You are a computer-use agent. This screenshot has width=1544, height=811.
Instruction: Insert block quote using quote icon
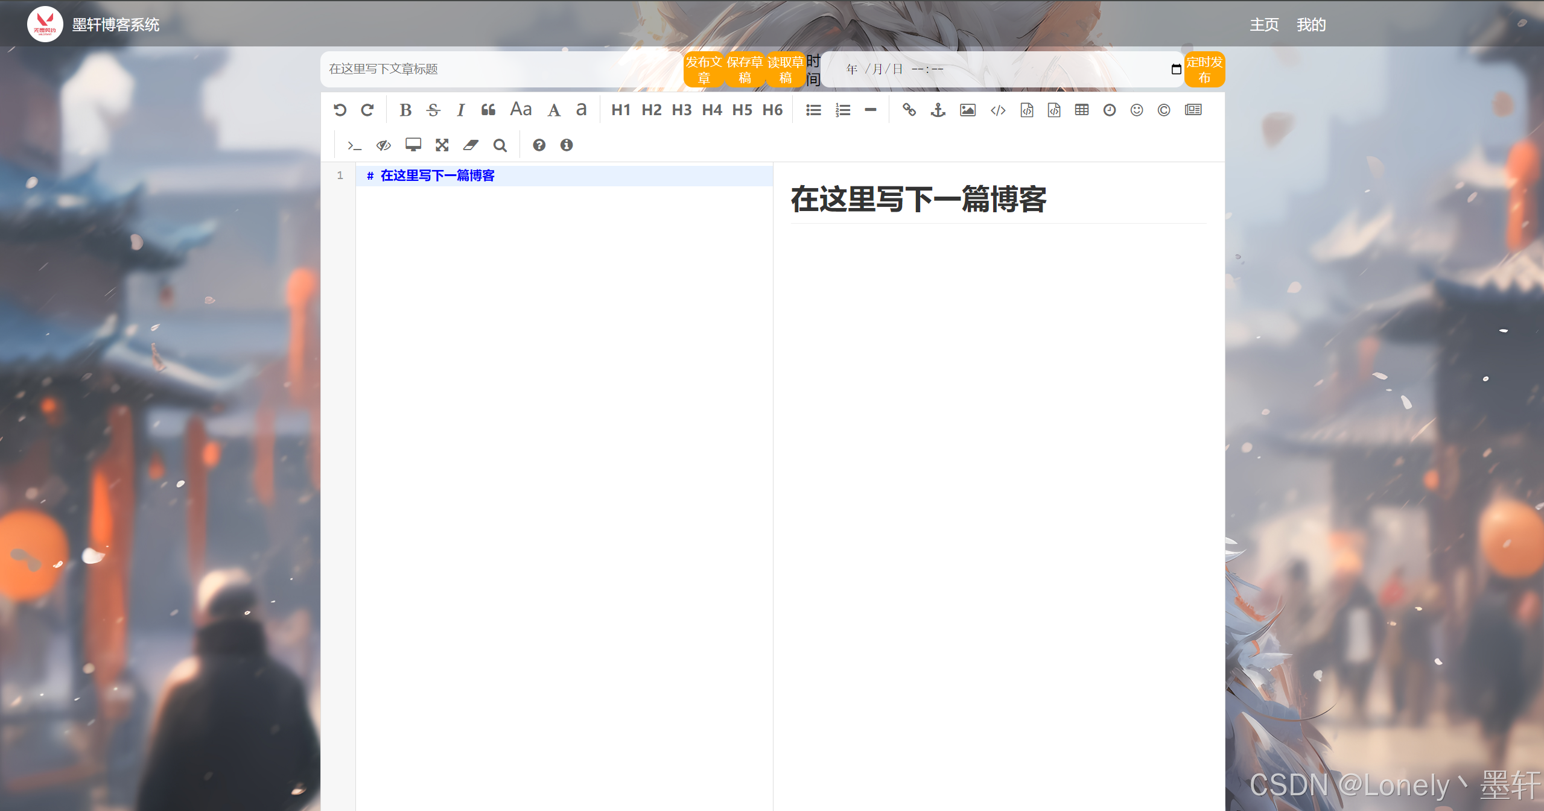tap(488, 110)
